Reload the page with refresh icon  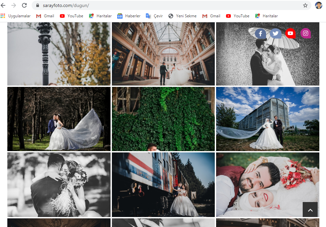click(24, 5)
